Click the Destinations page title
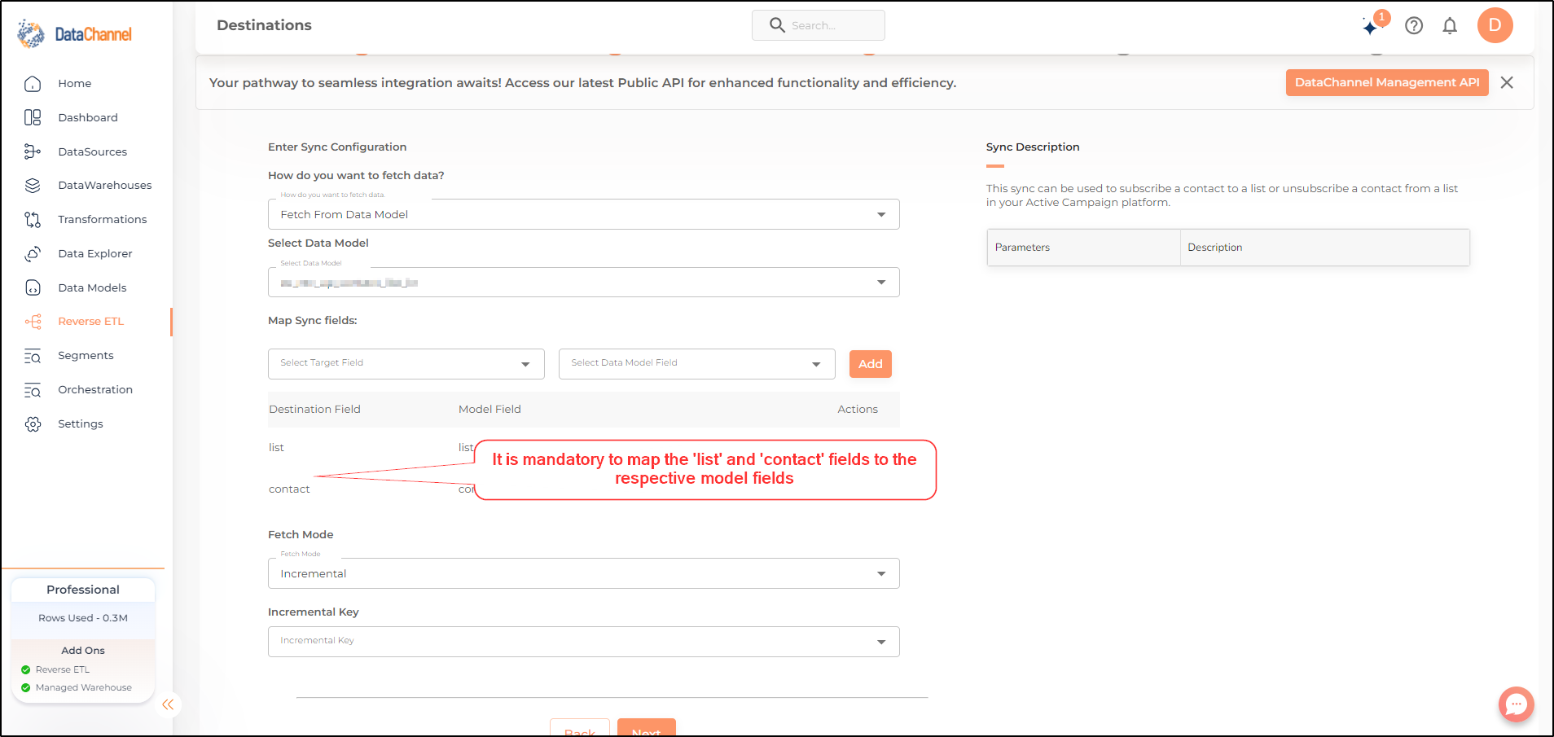 coord(264,25)
